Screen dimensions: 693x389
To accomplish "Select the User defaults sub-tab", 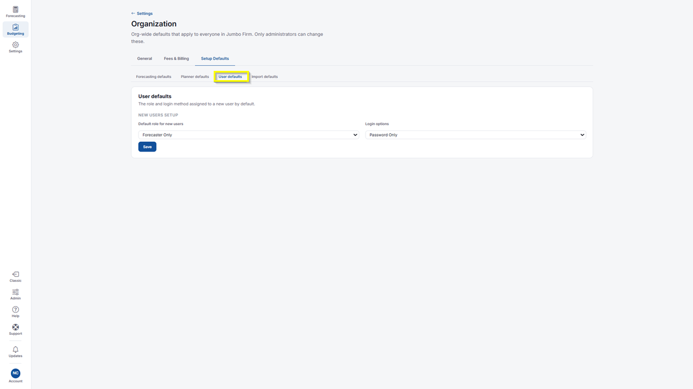I will [x=230, y=77].
